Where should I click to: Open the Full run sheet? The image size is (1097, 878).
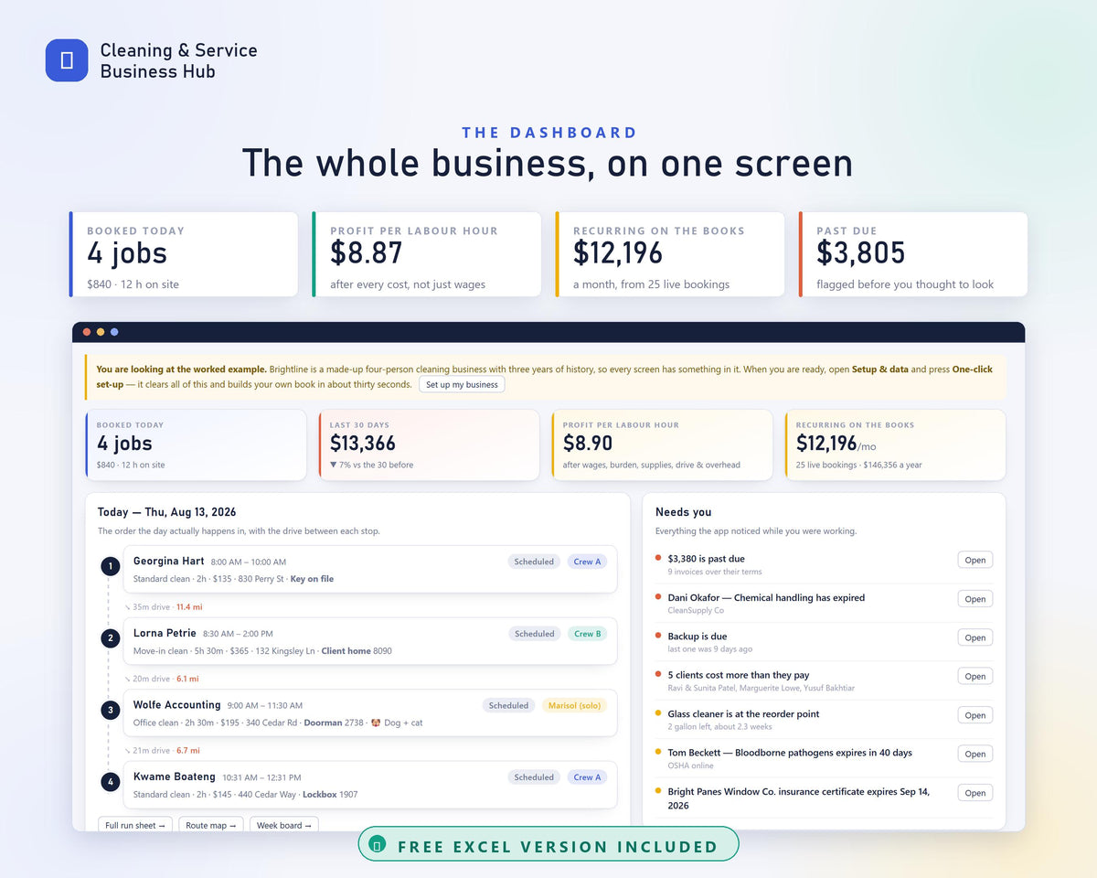point(135,825)
